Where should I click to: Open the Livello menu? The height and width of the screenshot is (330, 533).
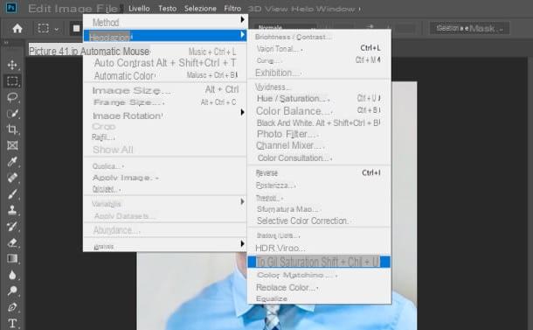pos(139,9)
